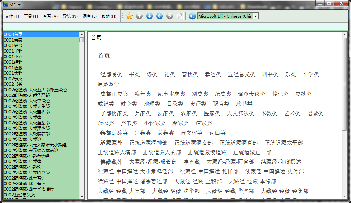Open the 小说家类 link
The width and height of the screenshot is (351, 203).
[155, 123]
